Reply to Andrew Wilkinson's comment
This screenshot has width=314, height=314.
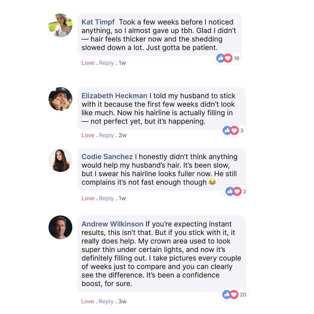pos(106,302)
